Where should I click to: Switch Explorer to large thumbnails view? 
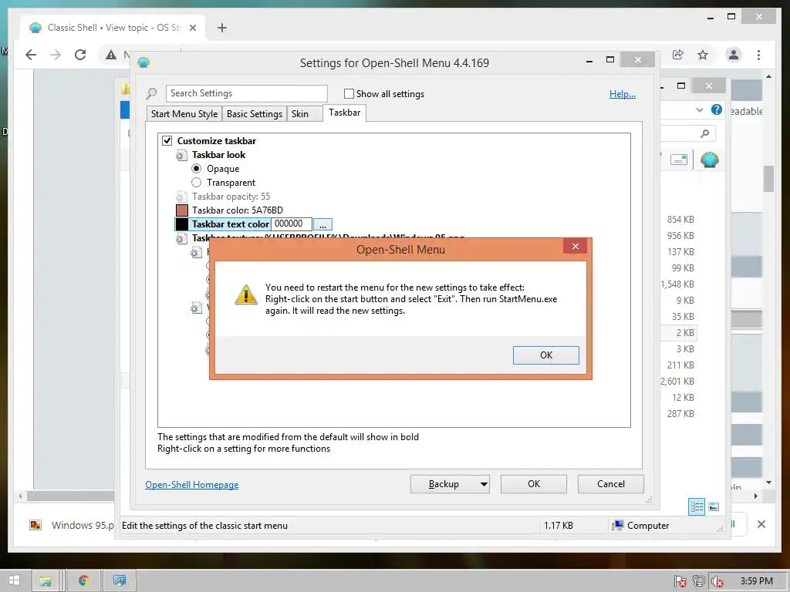coord(714,506)
